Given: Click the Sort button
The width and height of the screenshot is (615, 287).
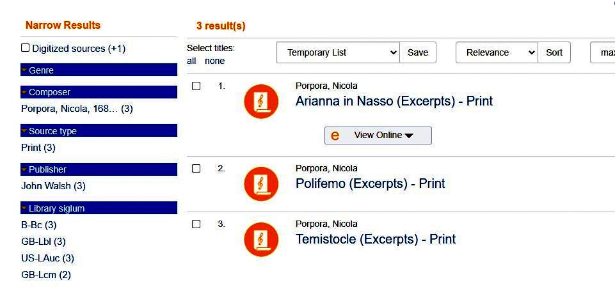Looking at the screenshot, I should click(x=554, y=52).
